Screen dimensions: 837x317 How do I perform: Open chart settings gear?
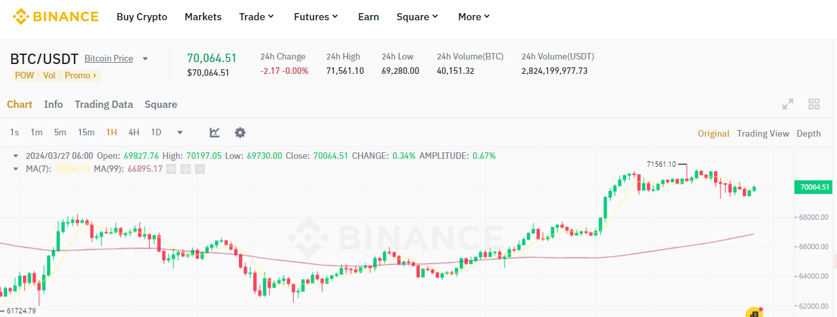[240, 133]
